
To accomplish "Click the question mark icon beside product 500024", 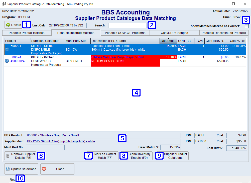I will (x=7, y=61).
